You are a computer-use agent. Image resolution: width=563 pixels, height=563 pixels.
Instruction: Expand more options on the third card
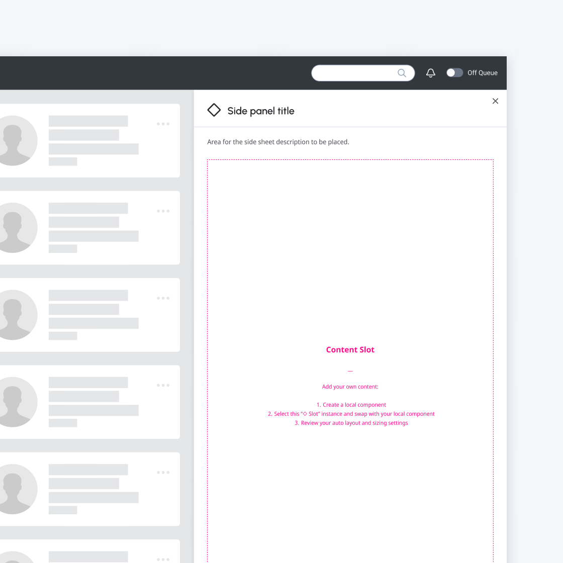(163, 298)
